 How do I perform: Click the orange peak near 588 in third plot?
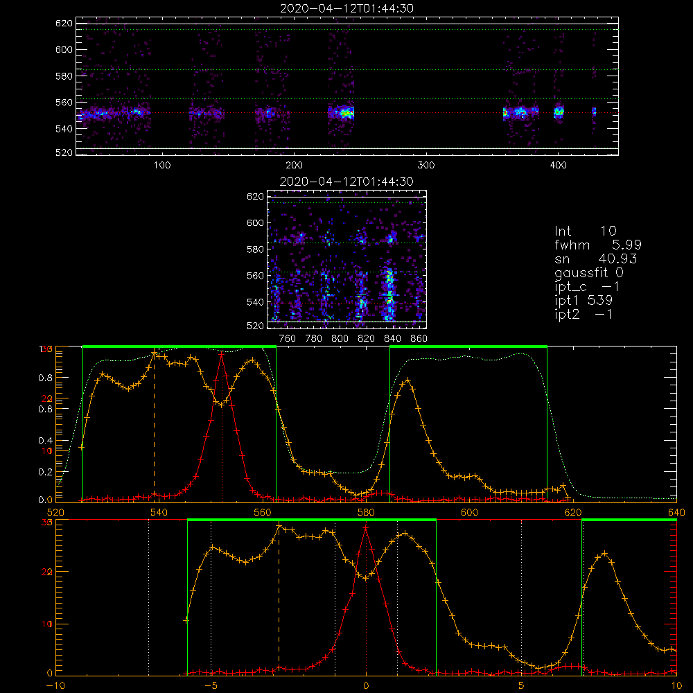[x=407, y=380]
